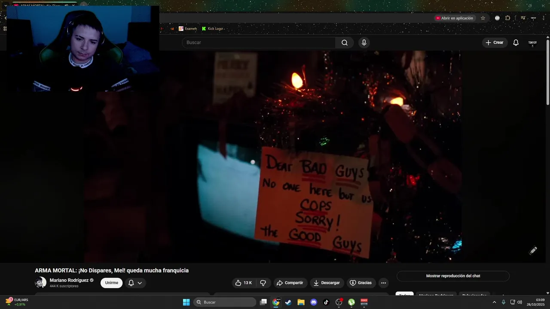Open Voicemeeter from the taskbar
The image size is (550, 309).
pyautogui.click(x=364, y=302)
